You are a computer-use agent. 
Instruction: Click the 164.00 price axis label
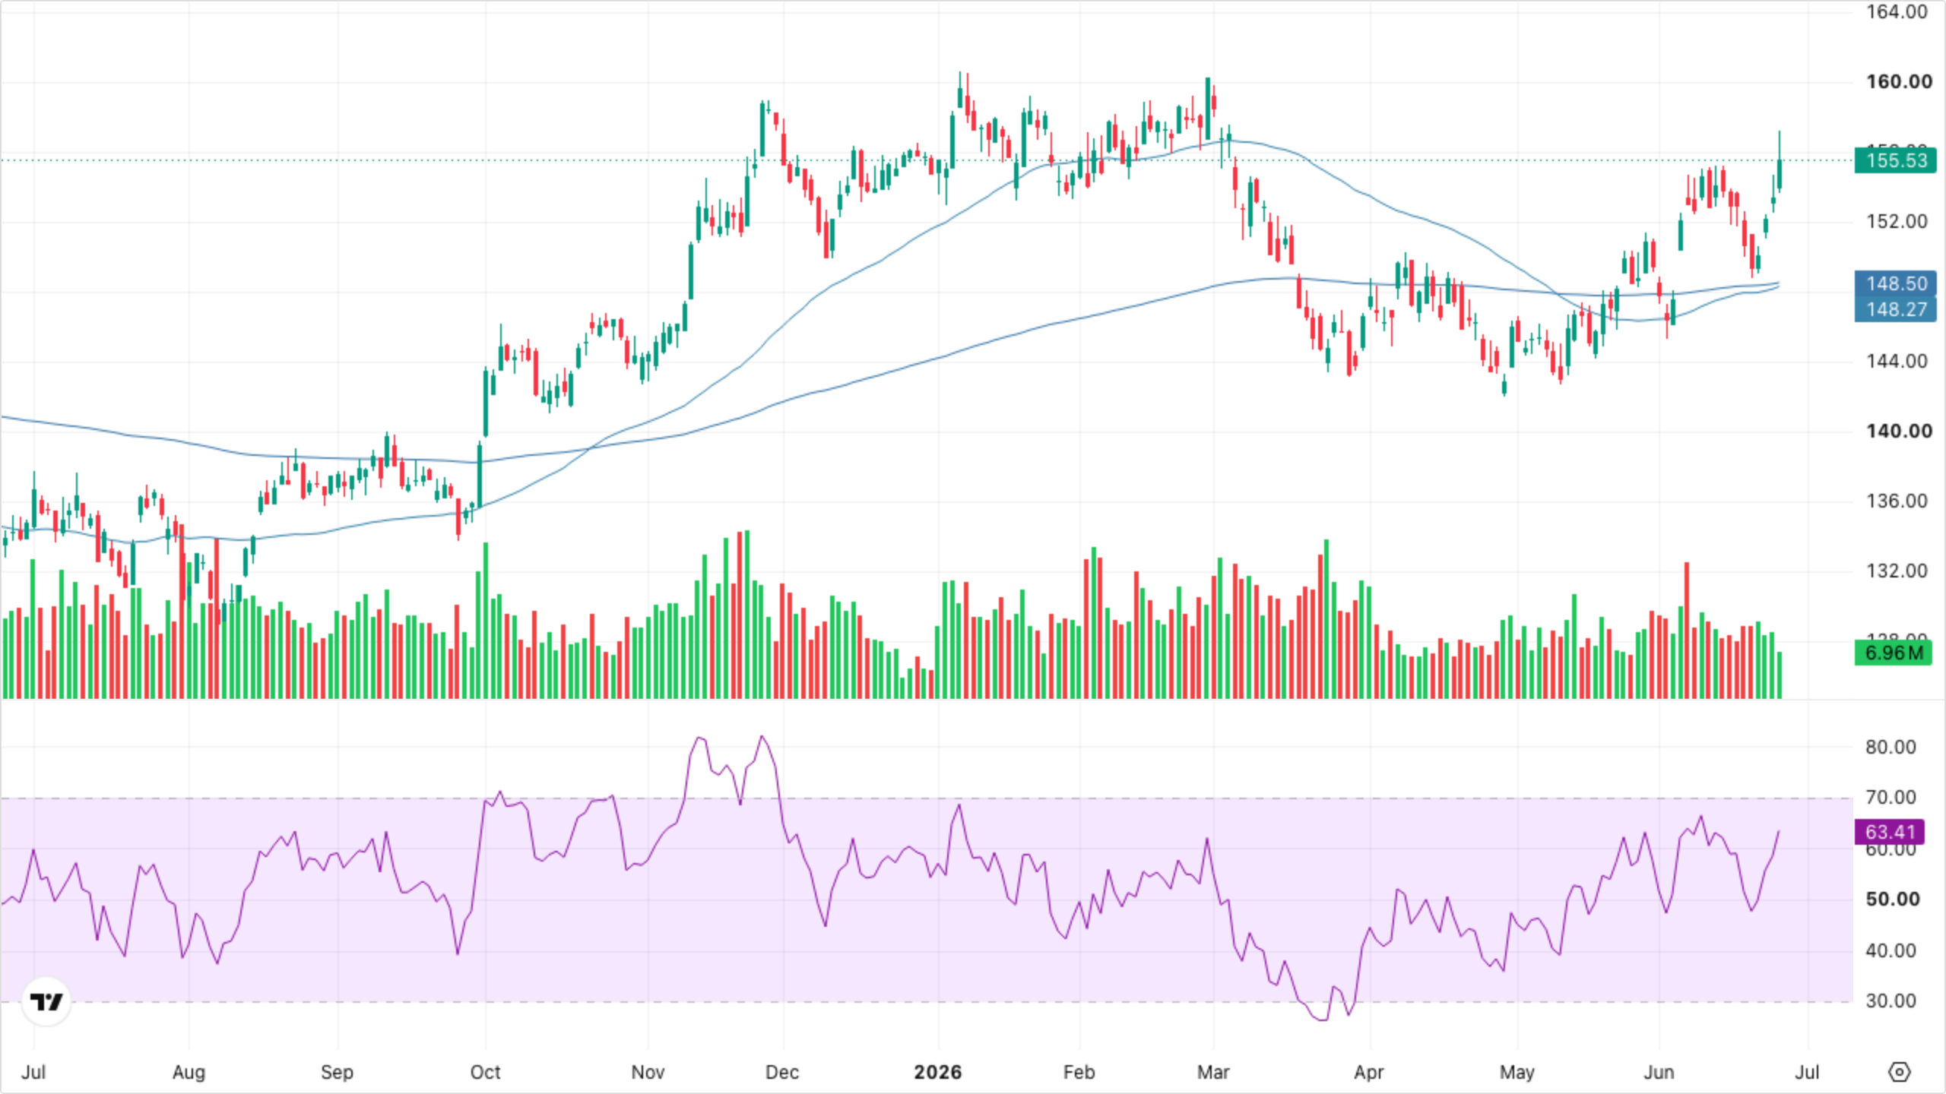coord(1897,12)
